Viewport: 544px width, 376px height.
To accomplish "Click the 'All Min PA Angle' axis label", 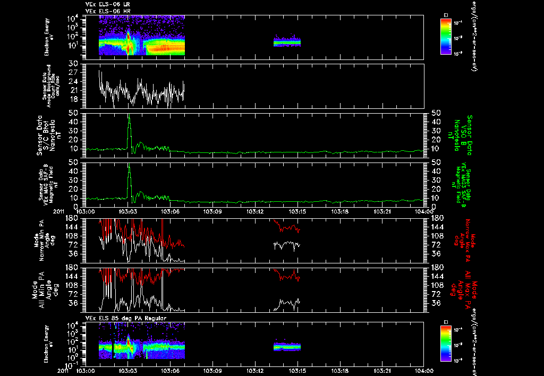I will [x=45, y=289].
